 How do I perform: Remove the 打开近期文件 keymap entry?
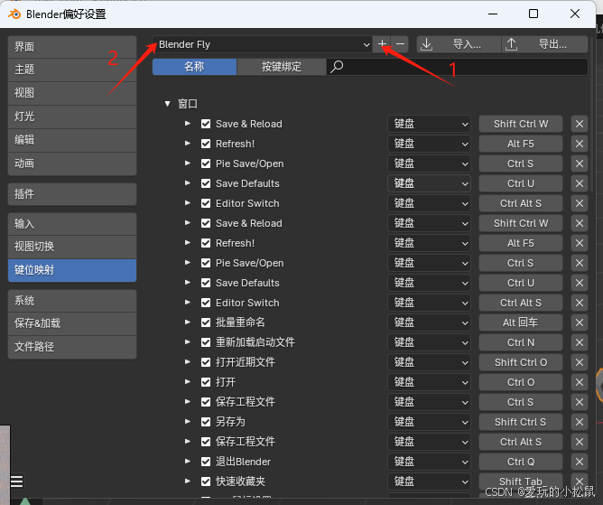pyautogui.click(x=580, y=362)
